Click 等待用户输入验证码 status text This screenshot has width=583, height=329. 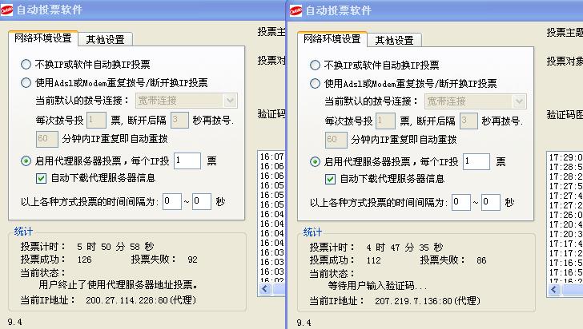point(377,286)
